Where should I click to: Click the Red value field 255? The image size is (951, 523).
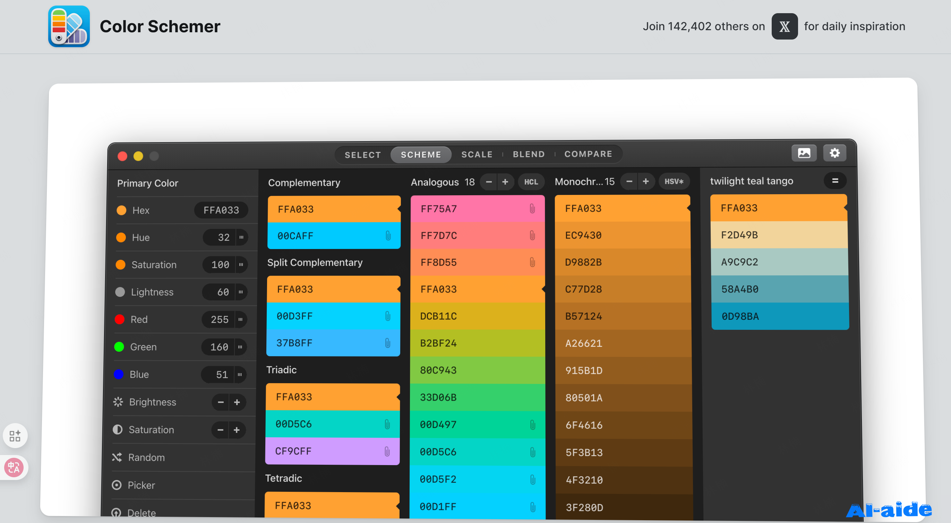218,319
